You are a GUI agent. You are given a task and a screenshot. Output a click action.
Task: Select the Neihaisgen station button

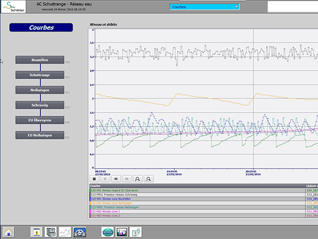40,90
